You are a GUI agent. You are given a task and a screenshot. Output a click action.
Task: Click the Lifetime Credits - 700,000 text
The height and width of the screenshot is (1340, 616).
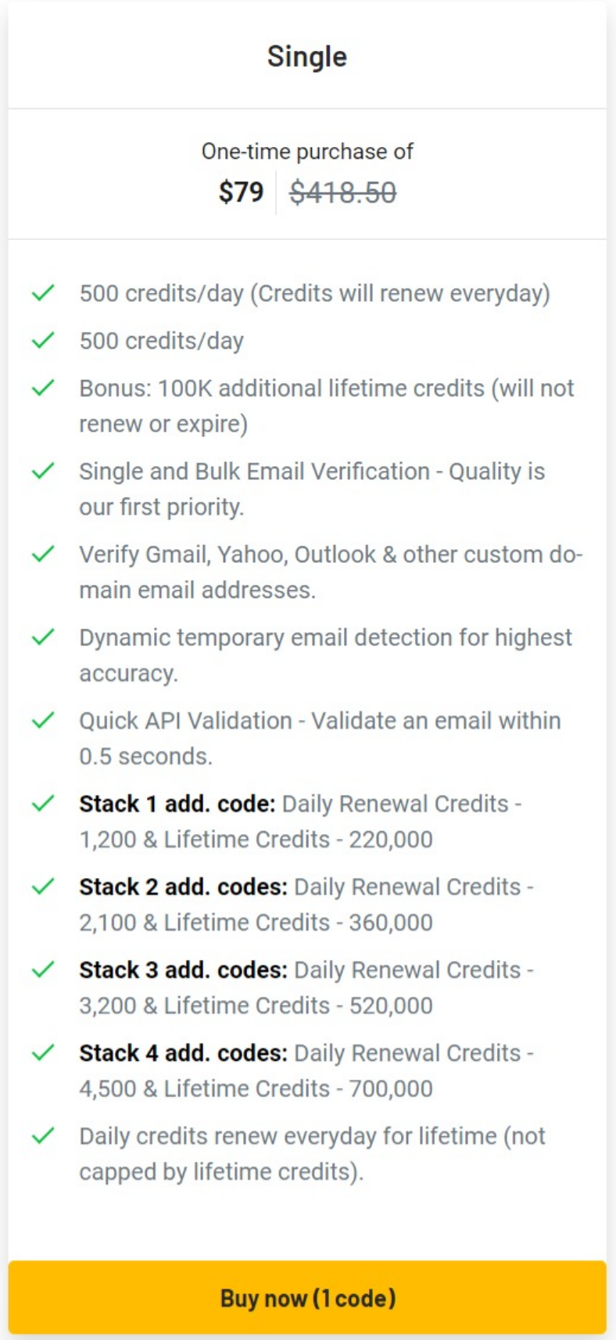(x=298, y=1088)
